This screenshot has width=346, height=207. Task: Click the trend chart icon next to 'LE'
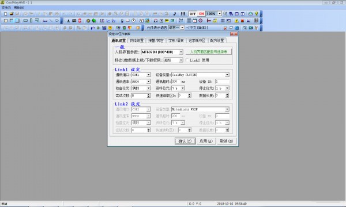coord(108,21)
